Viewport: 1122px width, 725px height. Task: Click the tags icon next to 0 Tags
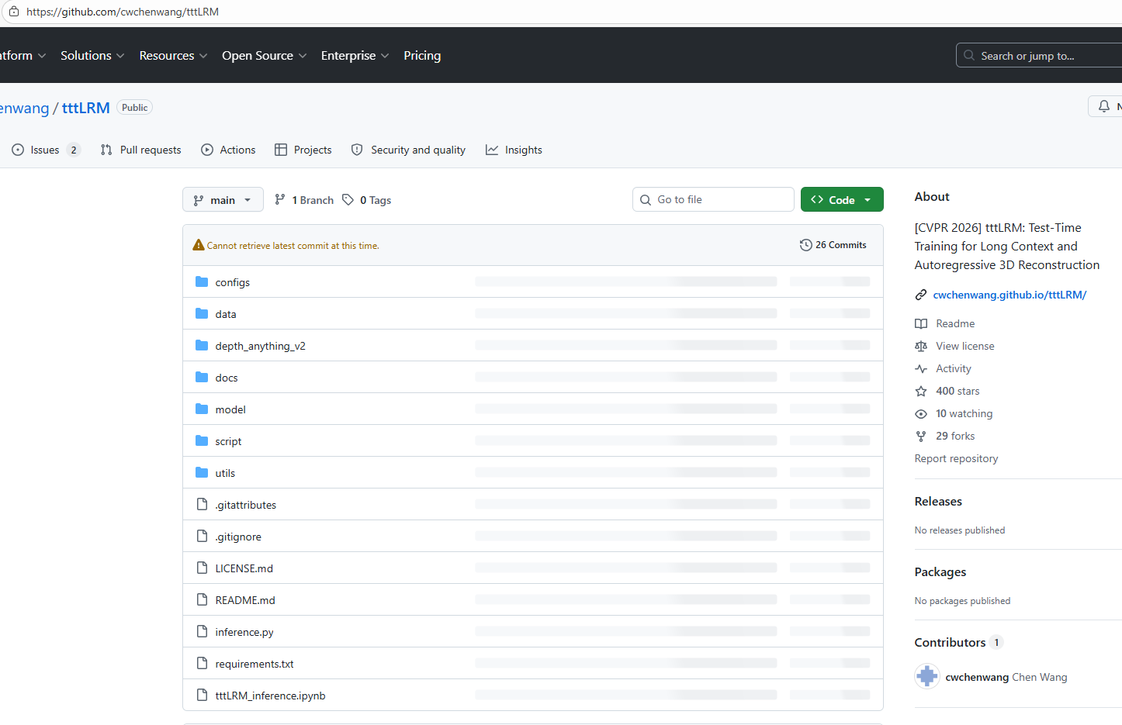348,200
